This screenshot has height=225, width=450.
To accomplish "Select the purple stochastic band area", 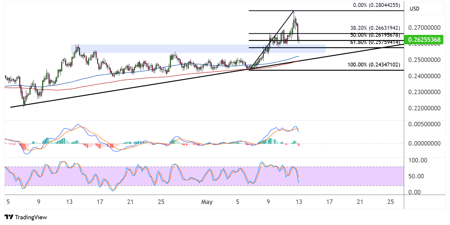I will pyautogui.click(x=204, y=176).
